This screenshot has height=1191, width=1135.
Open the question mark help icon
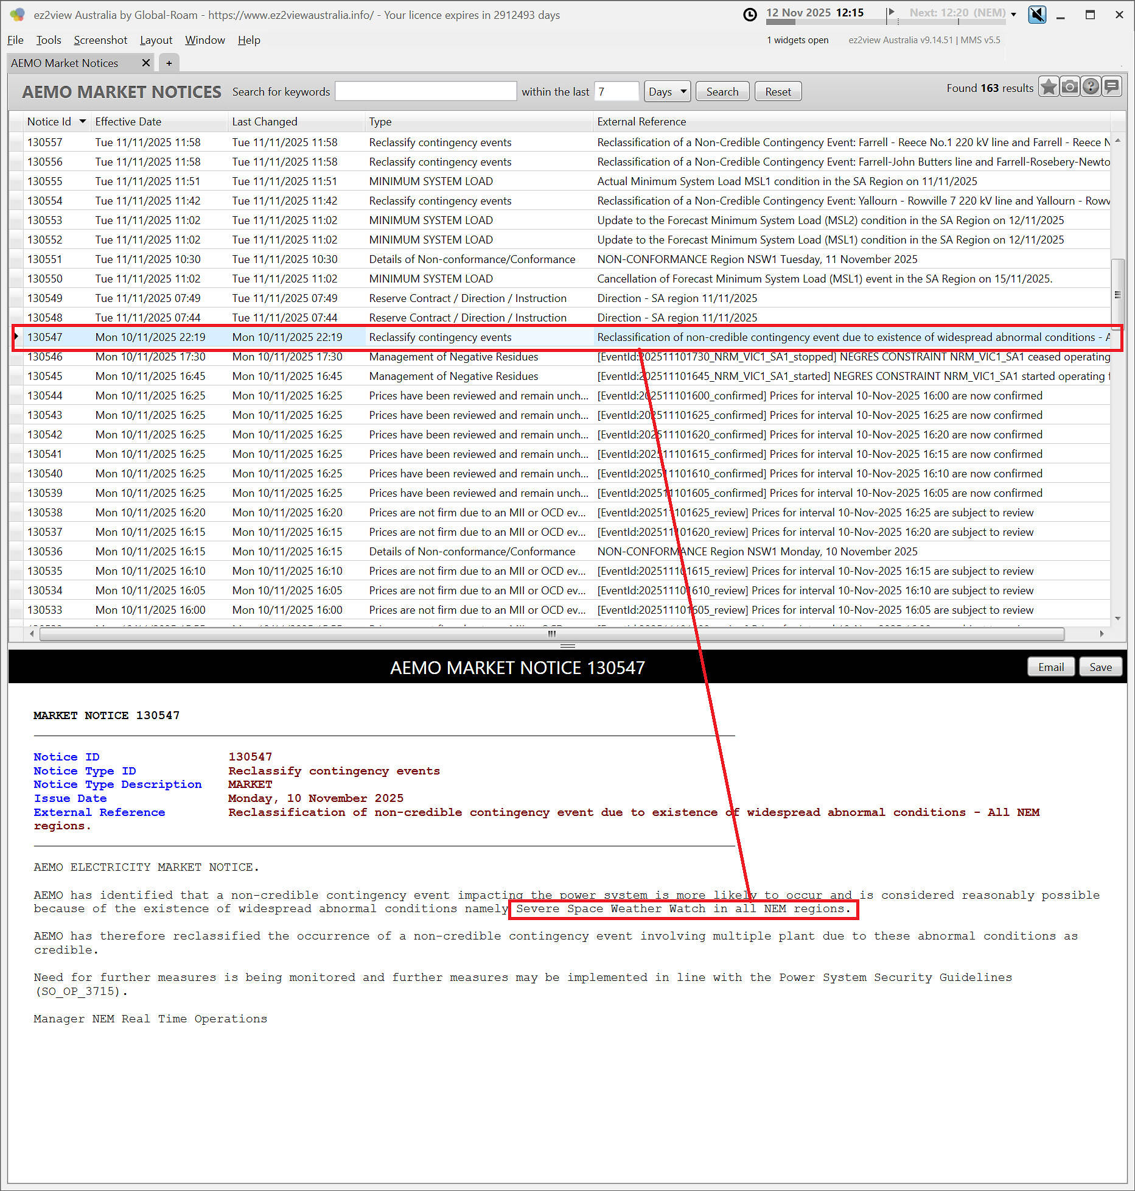coord(1091,87)
